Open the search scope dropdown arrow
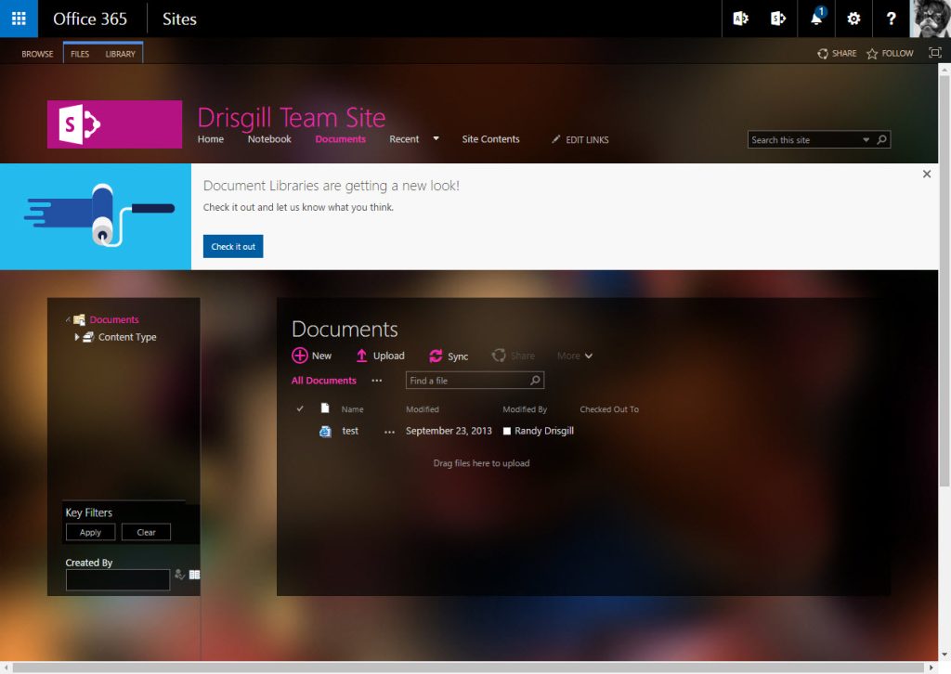951x674 pixels. [866, 140]
